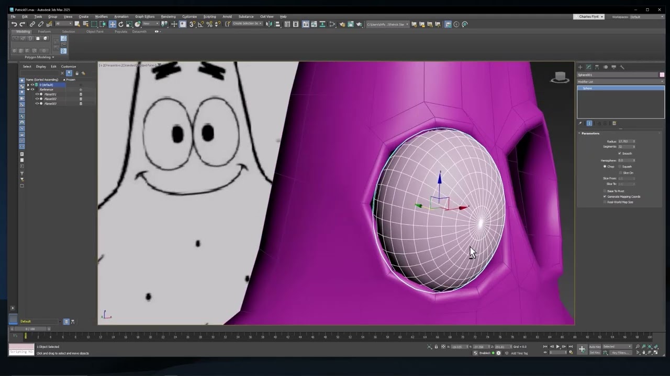Select the Chop radio button
This screenshot has width=670, height=376.
[x=605, y=167]
